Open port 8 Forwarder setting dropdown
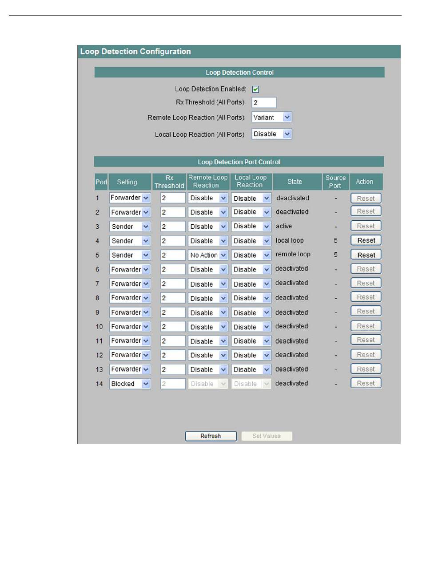 click(x=130, y=298)
